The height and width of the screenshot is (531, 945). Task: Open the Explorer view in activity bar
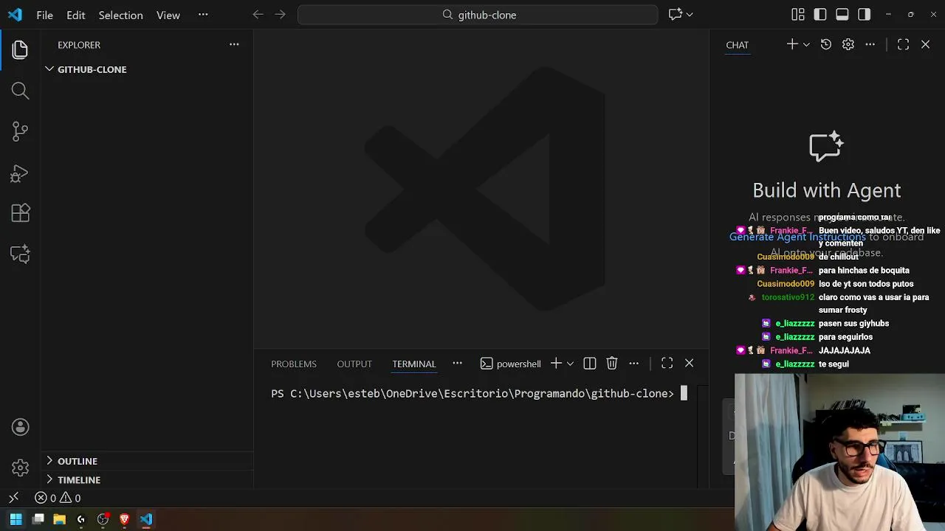pos(20,49)
